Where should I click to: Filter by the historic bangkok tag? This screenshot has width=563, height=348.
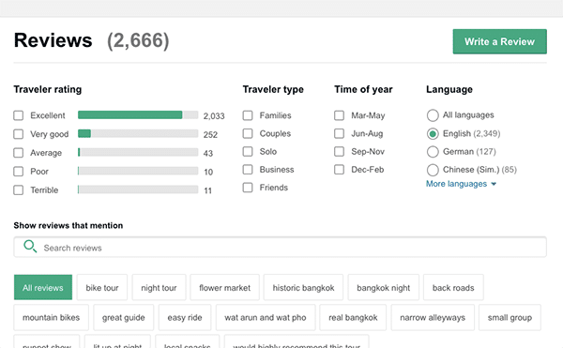pos(303,287)
